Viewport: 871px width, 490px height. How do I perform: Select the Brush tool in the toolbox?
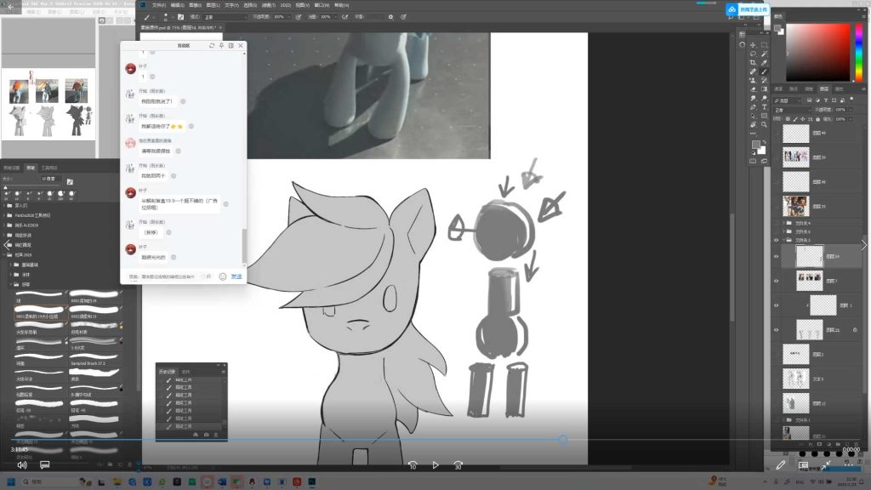point(765,71)
